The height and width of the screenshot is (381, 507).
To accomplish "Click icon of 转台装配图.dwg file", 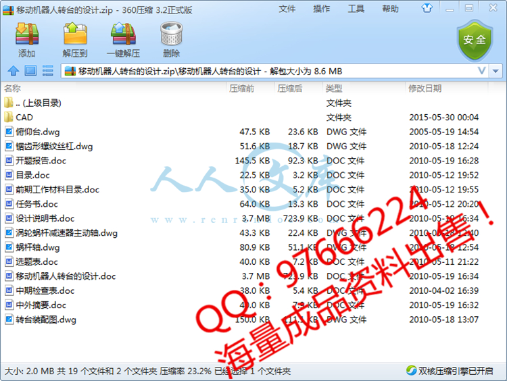I will [9, 320].
